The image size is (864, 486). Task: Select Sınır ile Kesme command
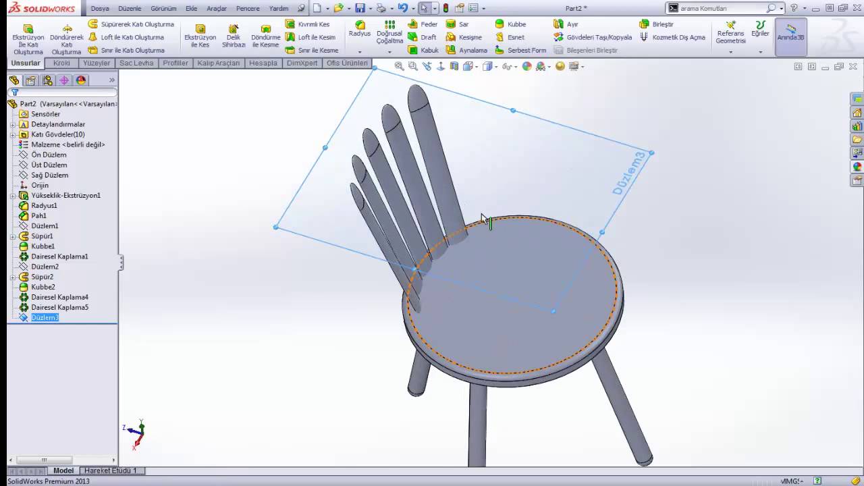(x=312, y=50)
